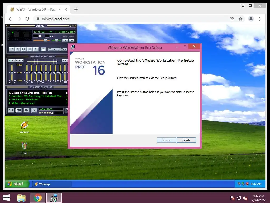The width and height of the screenshot is (270, 203).
Task: Click the scrolling song title display in Winamp
Action: pos(54,32)
